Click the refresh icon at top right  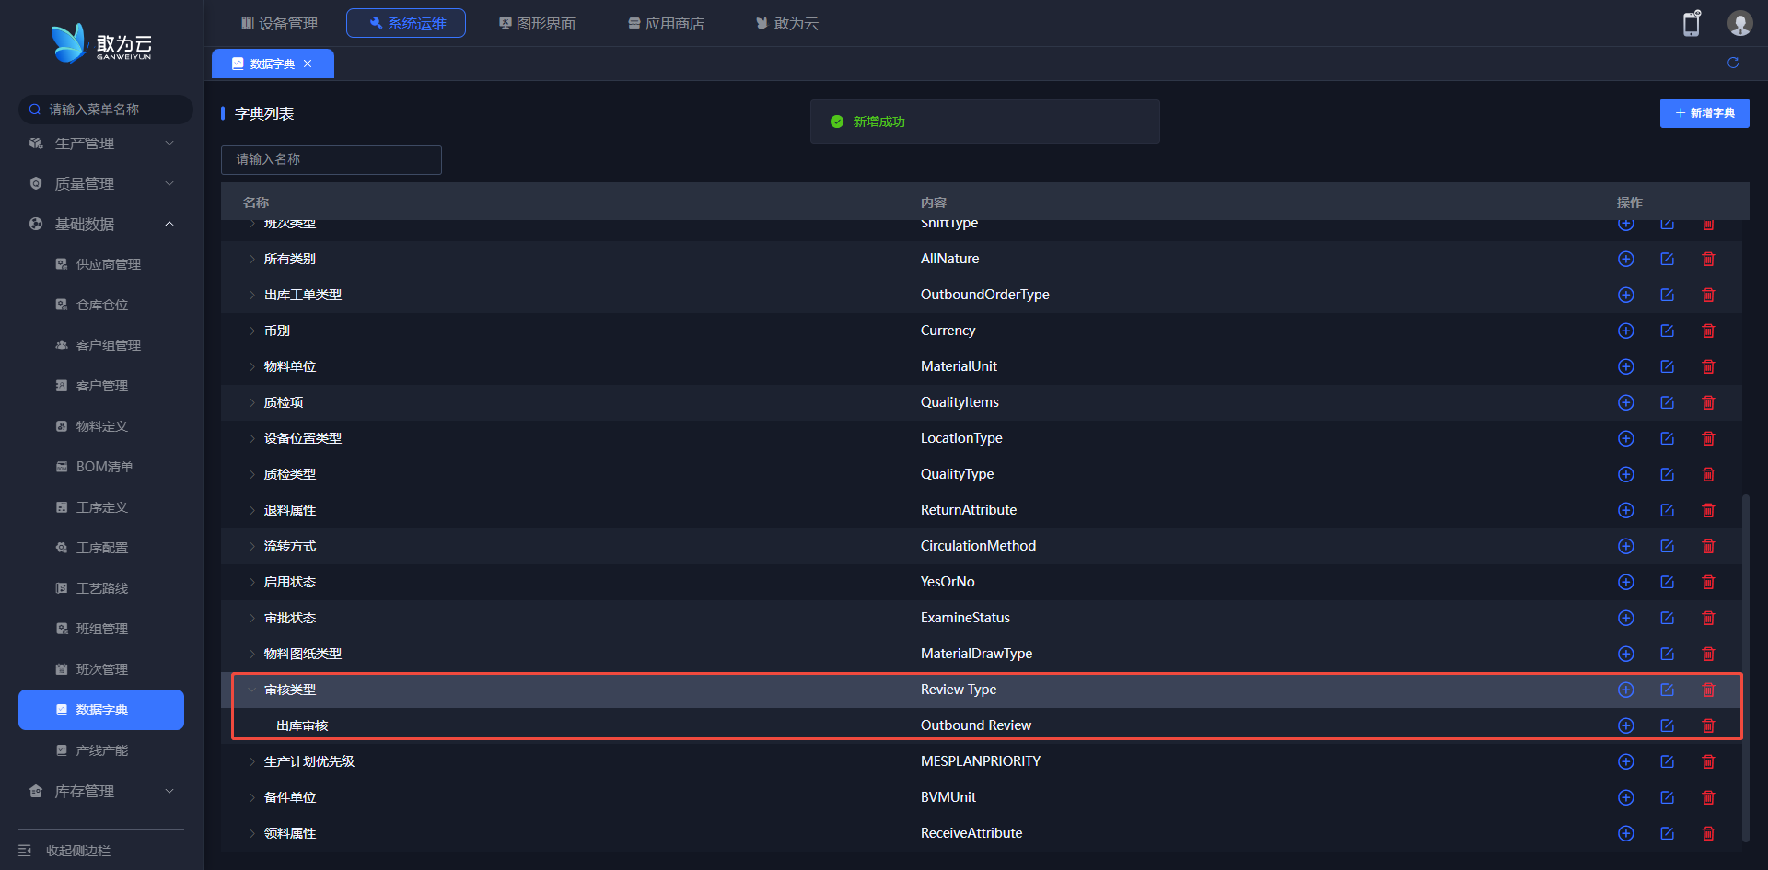1733,63
